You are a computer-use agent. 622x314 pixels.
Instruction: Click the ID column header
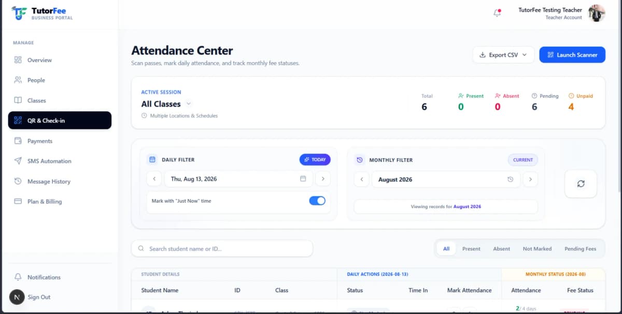[x=237, y=290]
